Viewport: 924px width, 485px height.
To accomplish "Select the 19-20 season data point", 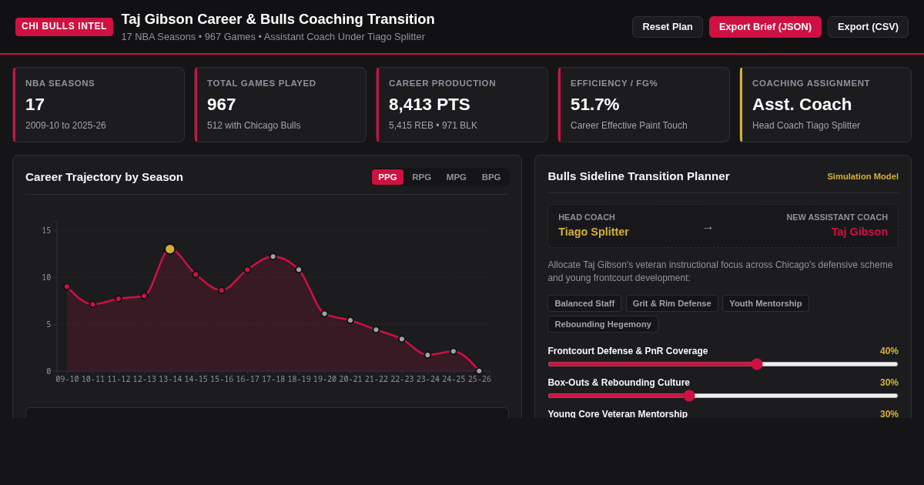I will (324, 313).
